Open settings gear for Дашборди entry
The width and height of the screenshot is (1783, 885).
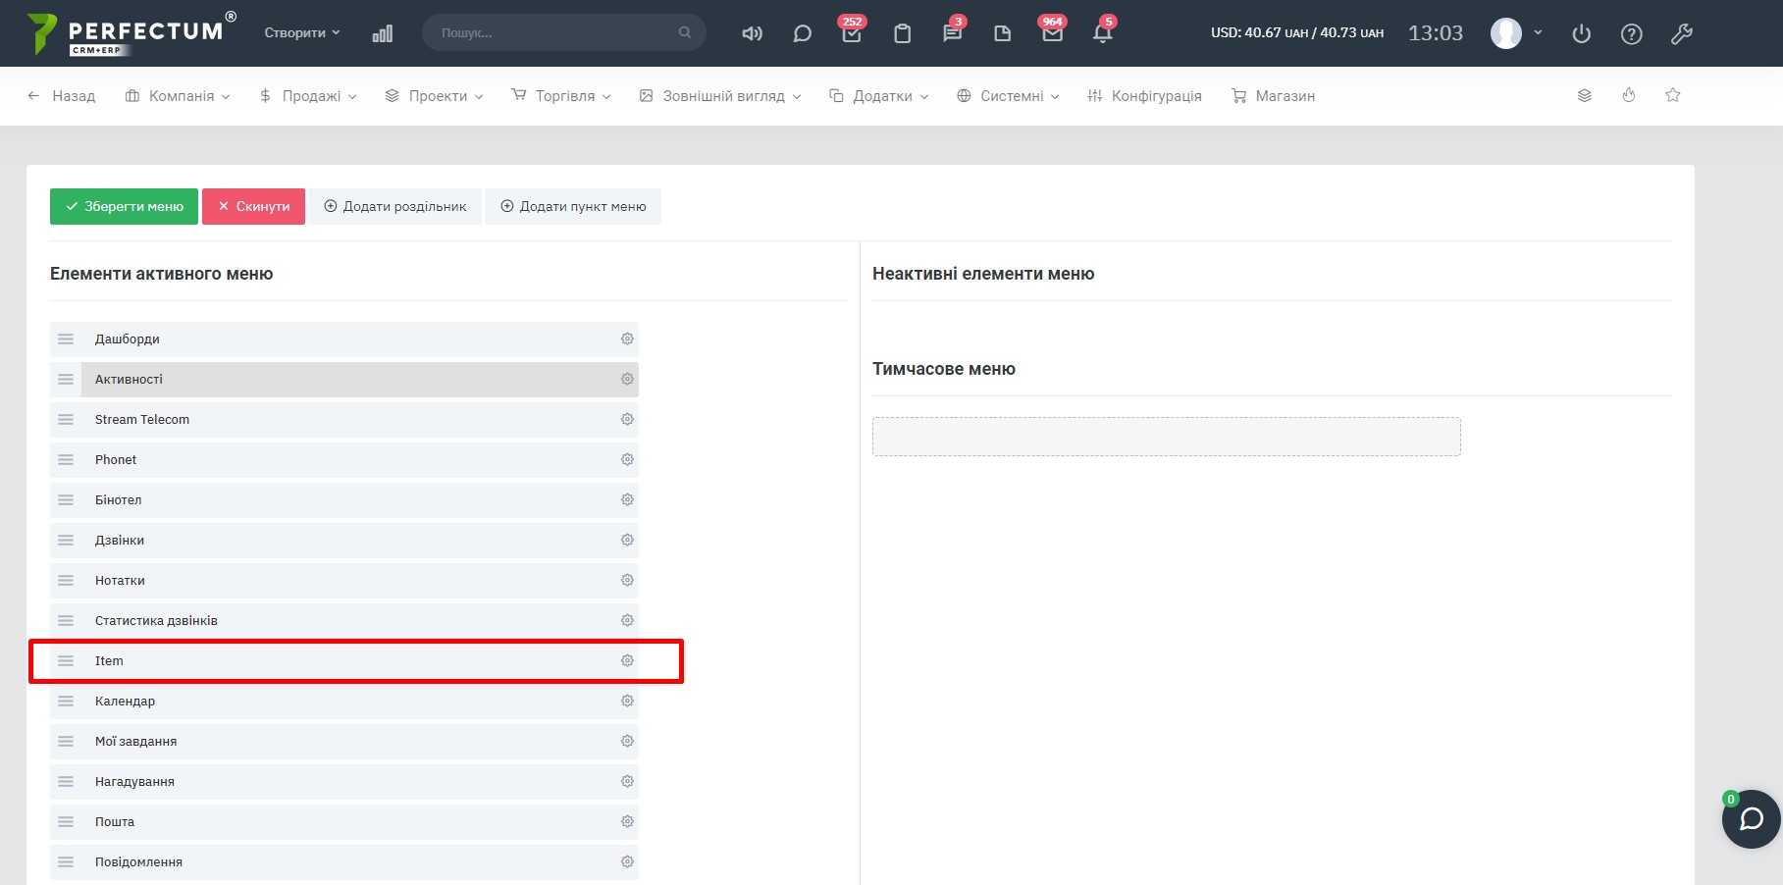pyautogui.click(x=627, y=338)
